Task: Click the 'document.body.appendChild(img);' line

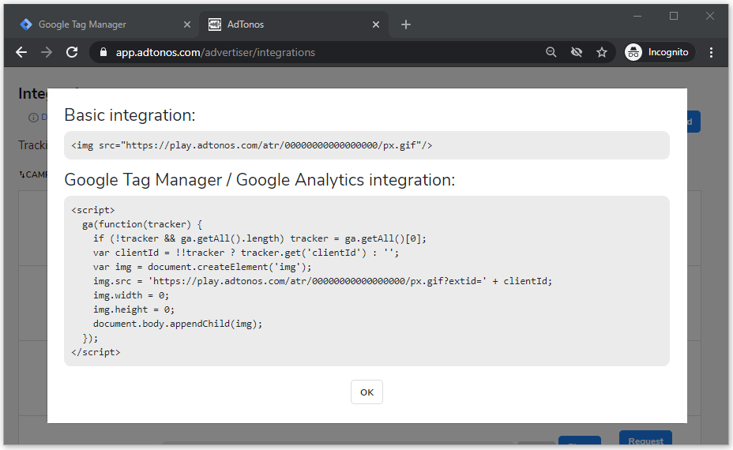Action: (x=178, y=324)
